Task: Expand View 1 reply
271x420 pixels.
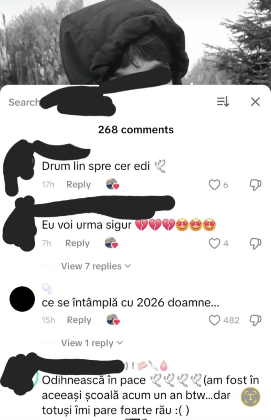Action: click(92, 343)
